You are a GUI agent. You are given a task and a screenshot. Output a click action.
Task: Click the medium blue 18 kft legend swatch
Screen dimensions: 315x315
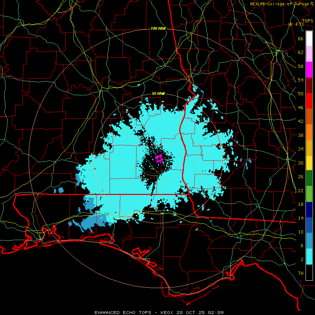click(x=309, y=225)
